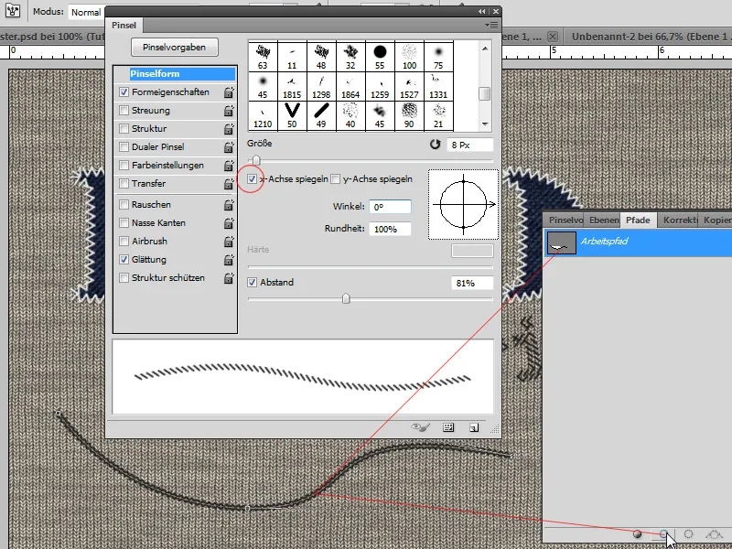The width and height of the screenshot is (732, 549).
Task: Select the brush tip numbered 11
Action: 292,57
